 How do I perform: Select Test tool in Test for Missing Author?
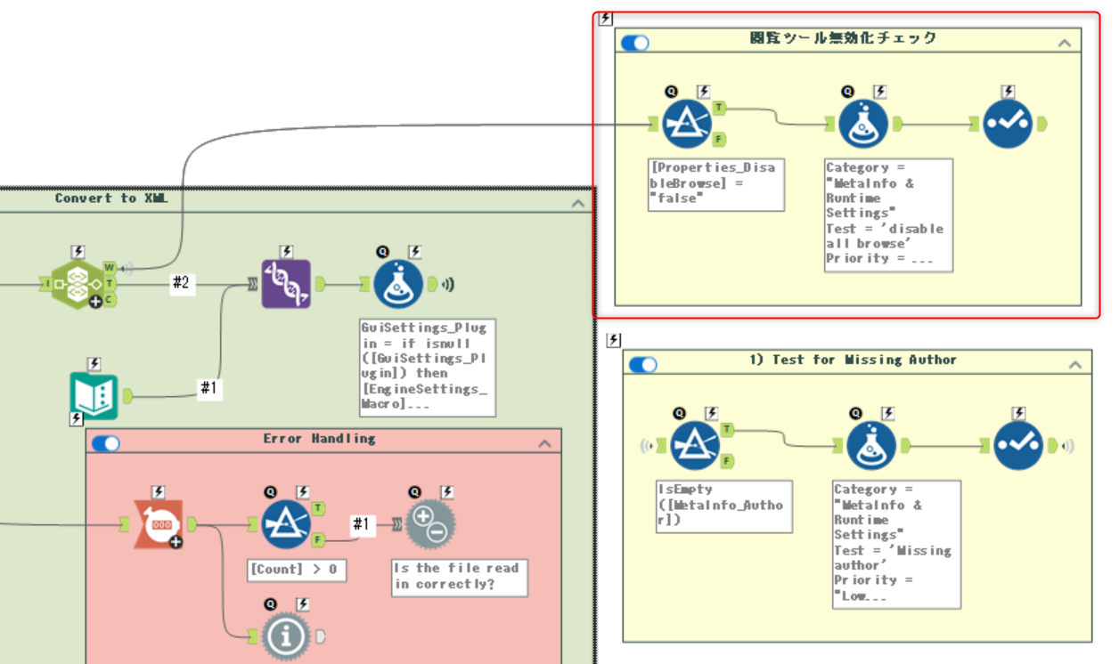pos(1018,445)
